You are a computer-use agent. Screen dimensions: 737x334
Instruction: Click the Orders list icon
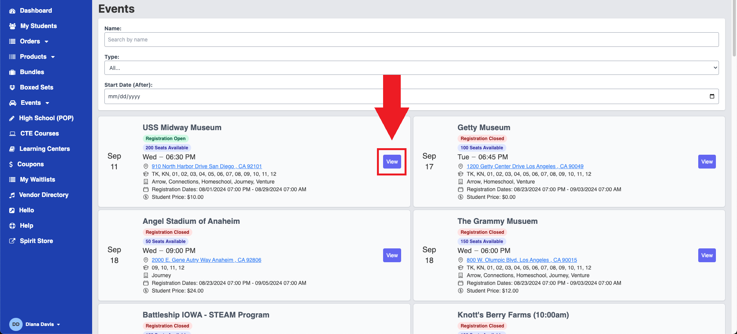12,41
